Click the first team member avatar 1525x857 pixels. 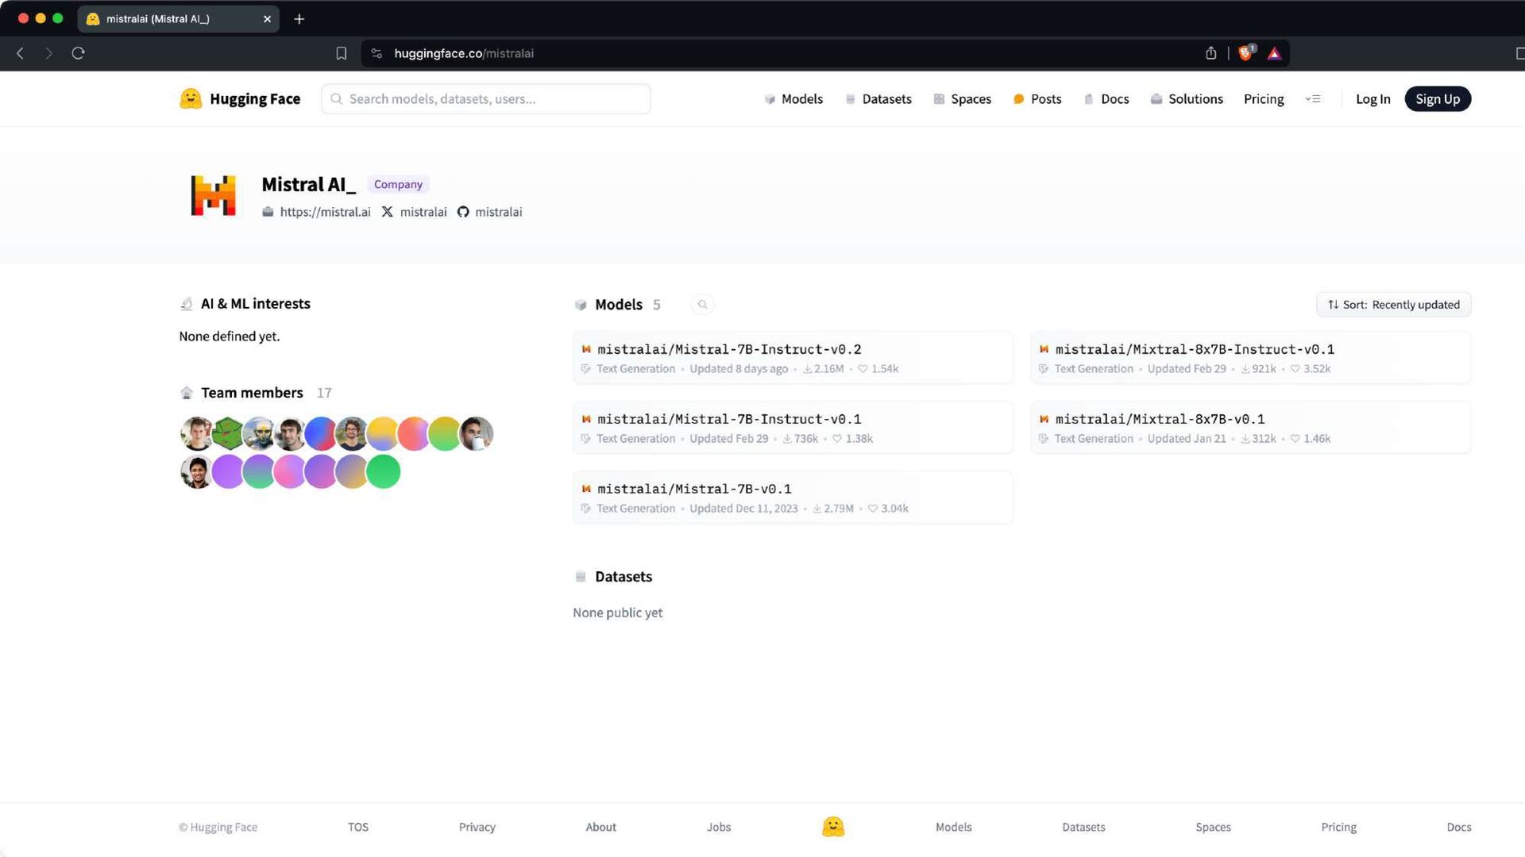coord(196,433)
